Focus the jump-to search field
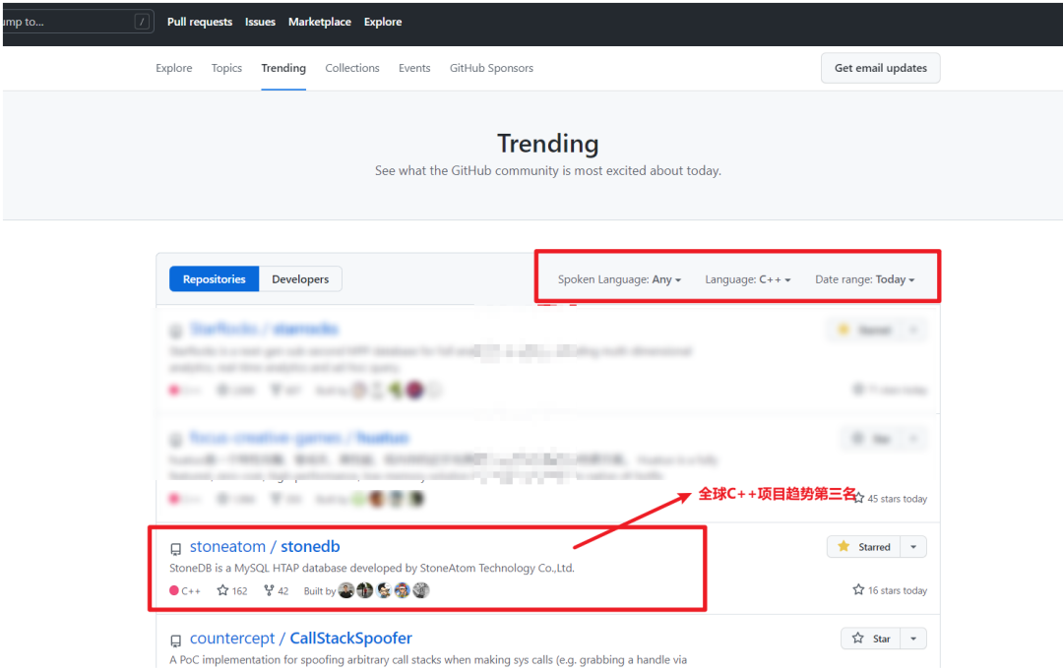The height and width of the screenshot is (670, 1063). 77,22
